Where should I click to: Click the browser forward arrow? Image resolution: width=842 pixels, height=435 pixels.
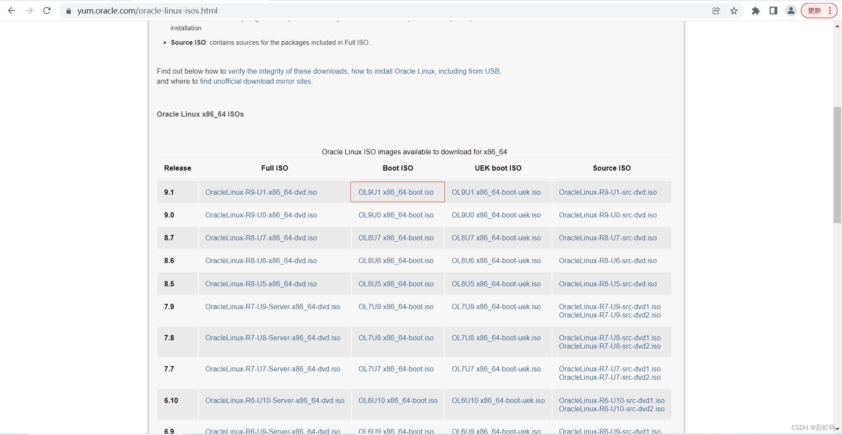click(x=29, y=11)
